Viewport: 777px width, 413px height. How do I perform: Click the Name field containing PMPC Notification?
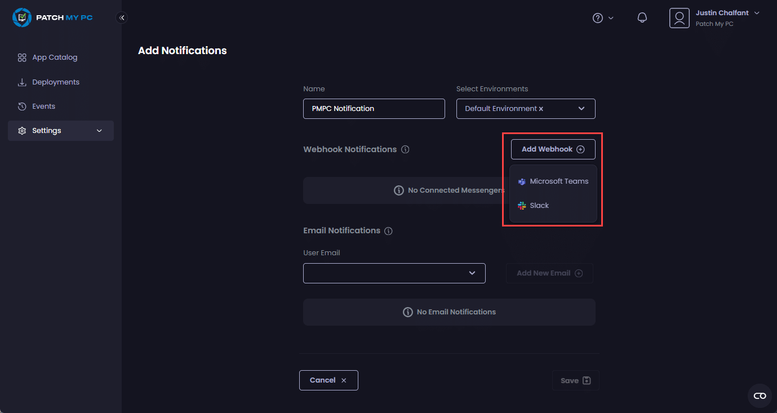click(x=374, y=109)
